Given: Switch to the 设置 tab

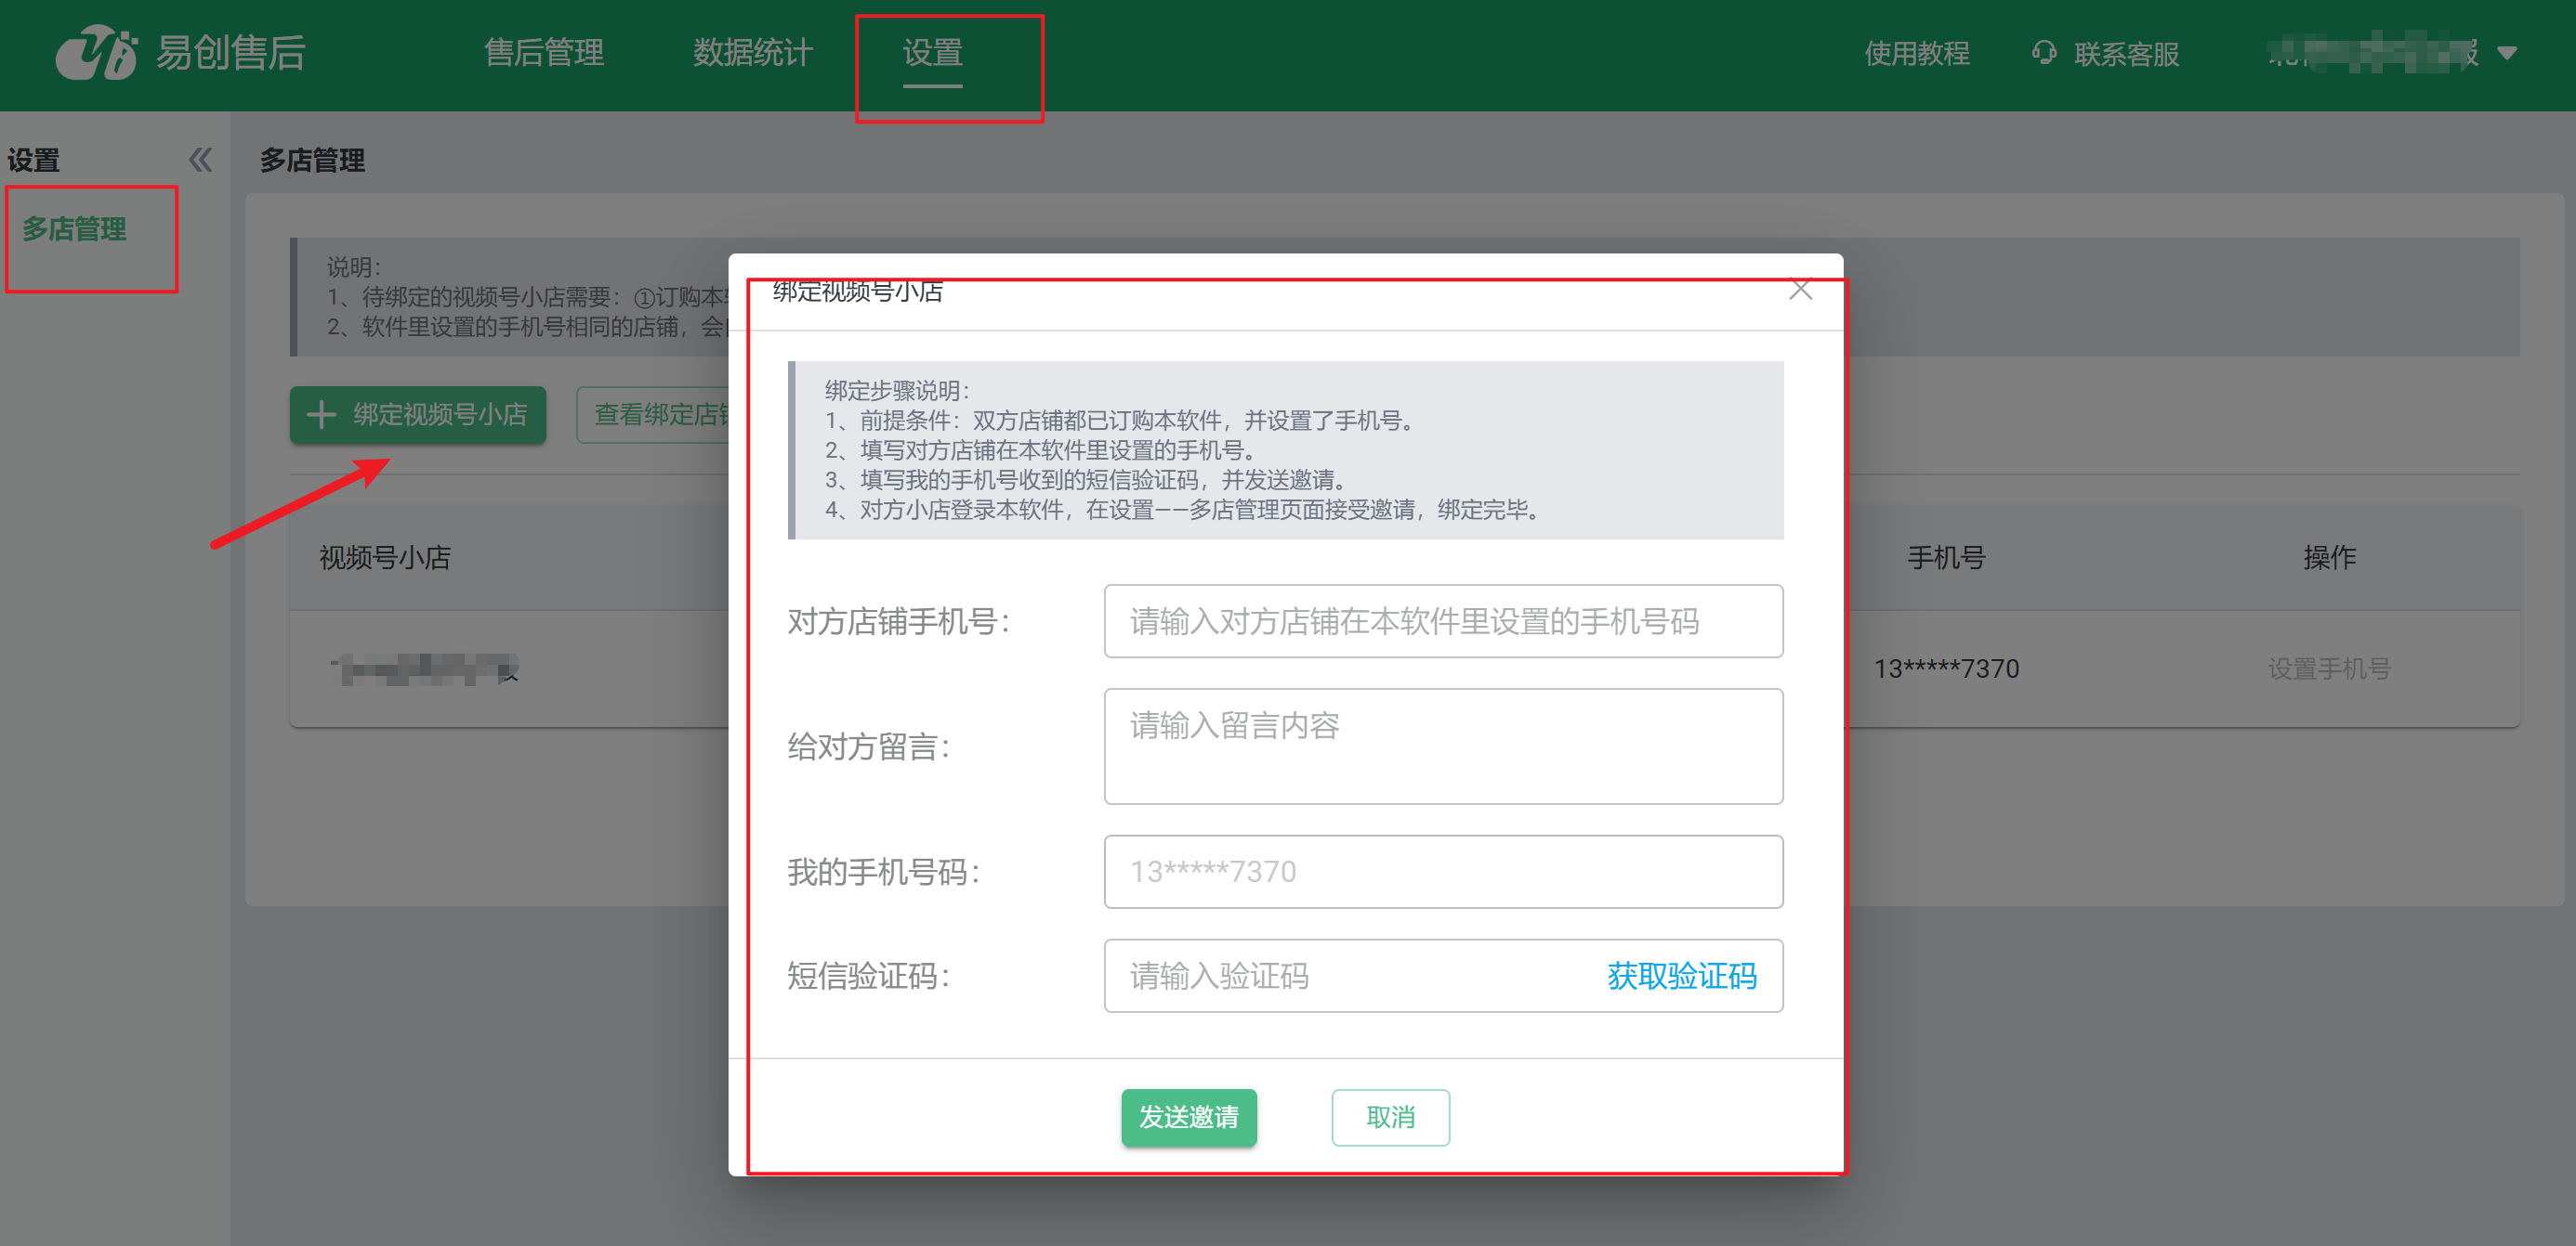Looking at the screenshot, I should point(932,53).
